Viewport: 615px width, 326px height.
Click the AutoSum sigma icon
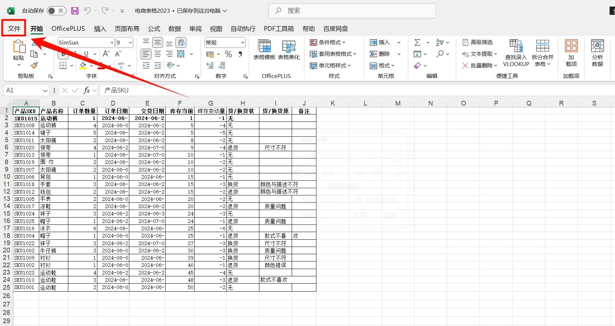[417, 42]
